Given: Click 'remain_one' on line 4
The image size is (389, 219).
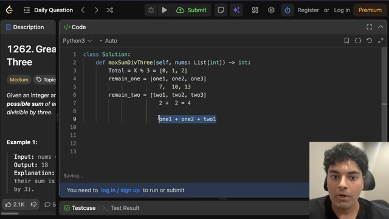Looking at the screenshot, I should click(x=124, y=78).
